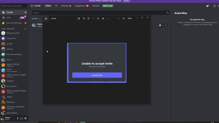Open Discord's Birthday sidebar entry
Image resolution: width=219 pixels, height=123 pixels.
click(x=14, y=23)
